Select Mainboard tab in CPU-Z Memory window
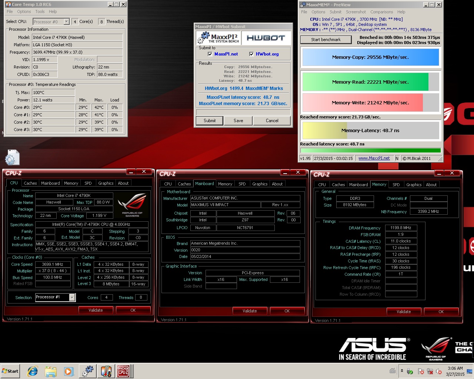Viewport: 474px width, 379px height. (359, 185)
